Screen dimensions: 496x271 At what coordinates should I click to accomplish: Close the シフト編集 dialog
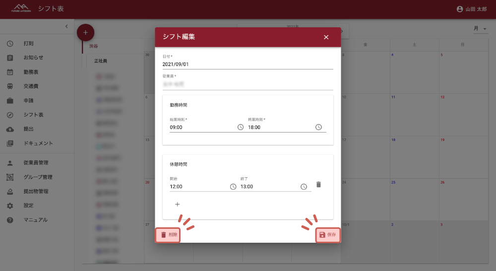[326, 37]
